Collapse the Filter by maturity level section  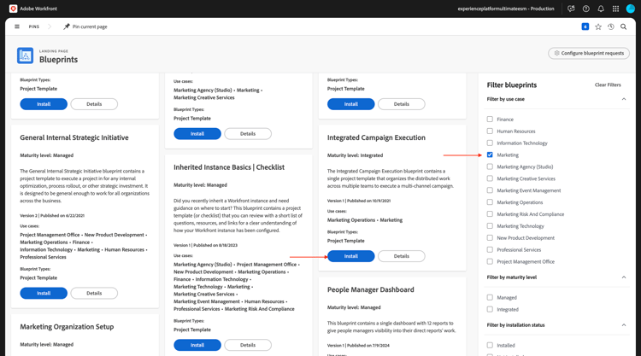(x=623, y=277)
